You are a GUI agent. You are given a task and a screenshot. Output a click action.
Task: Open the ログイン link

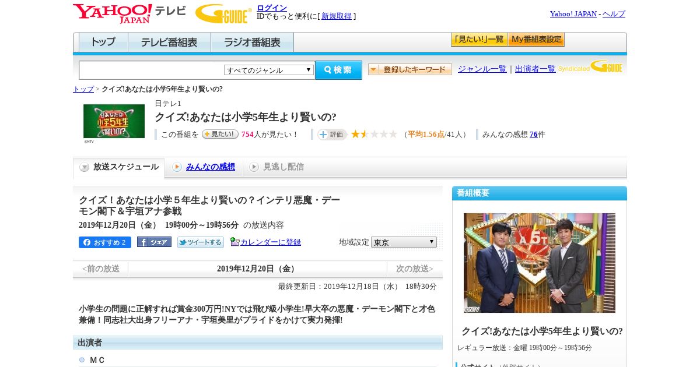point(272,8)
